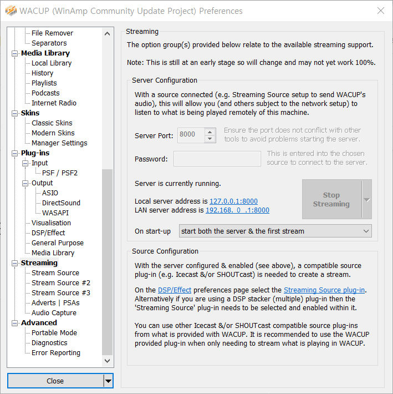Open Media Library plug-ins page

[53, 253]
